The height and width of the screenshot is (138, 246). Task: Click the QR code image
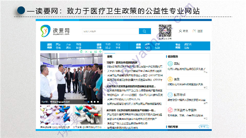pos(165,31)
